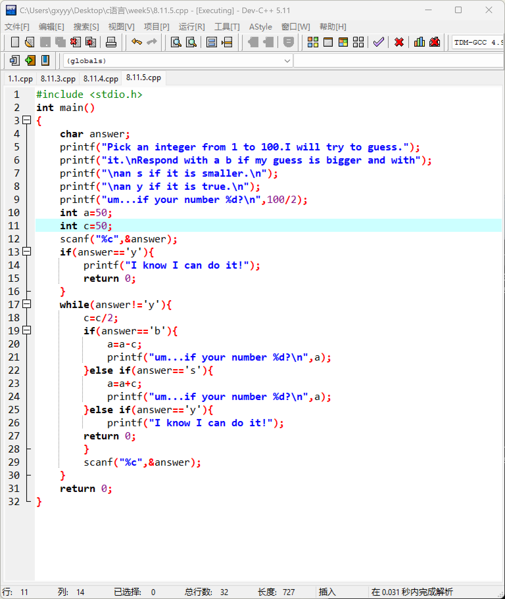The image size is (505, 599).
Task: Open the 帮助[H] menu
Action: point(333,27)
